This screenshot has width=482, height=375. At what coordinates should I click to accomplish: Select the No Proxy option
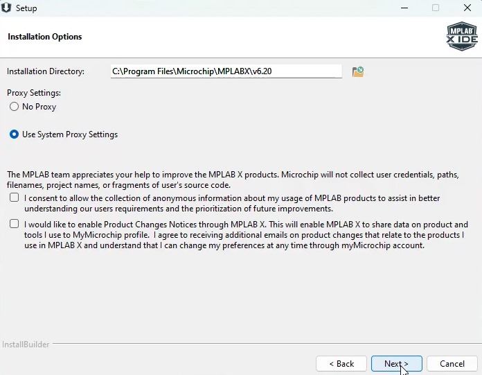click(x=15, y=107)
